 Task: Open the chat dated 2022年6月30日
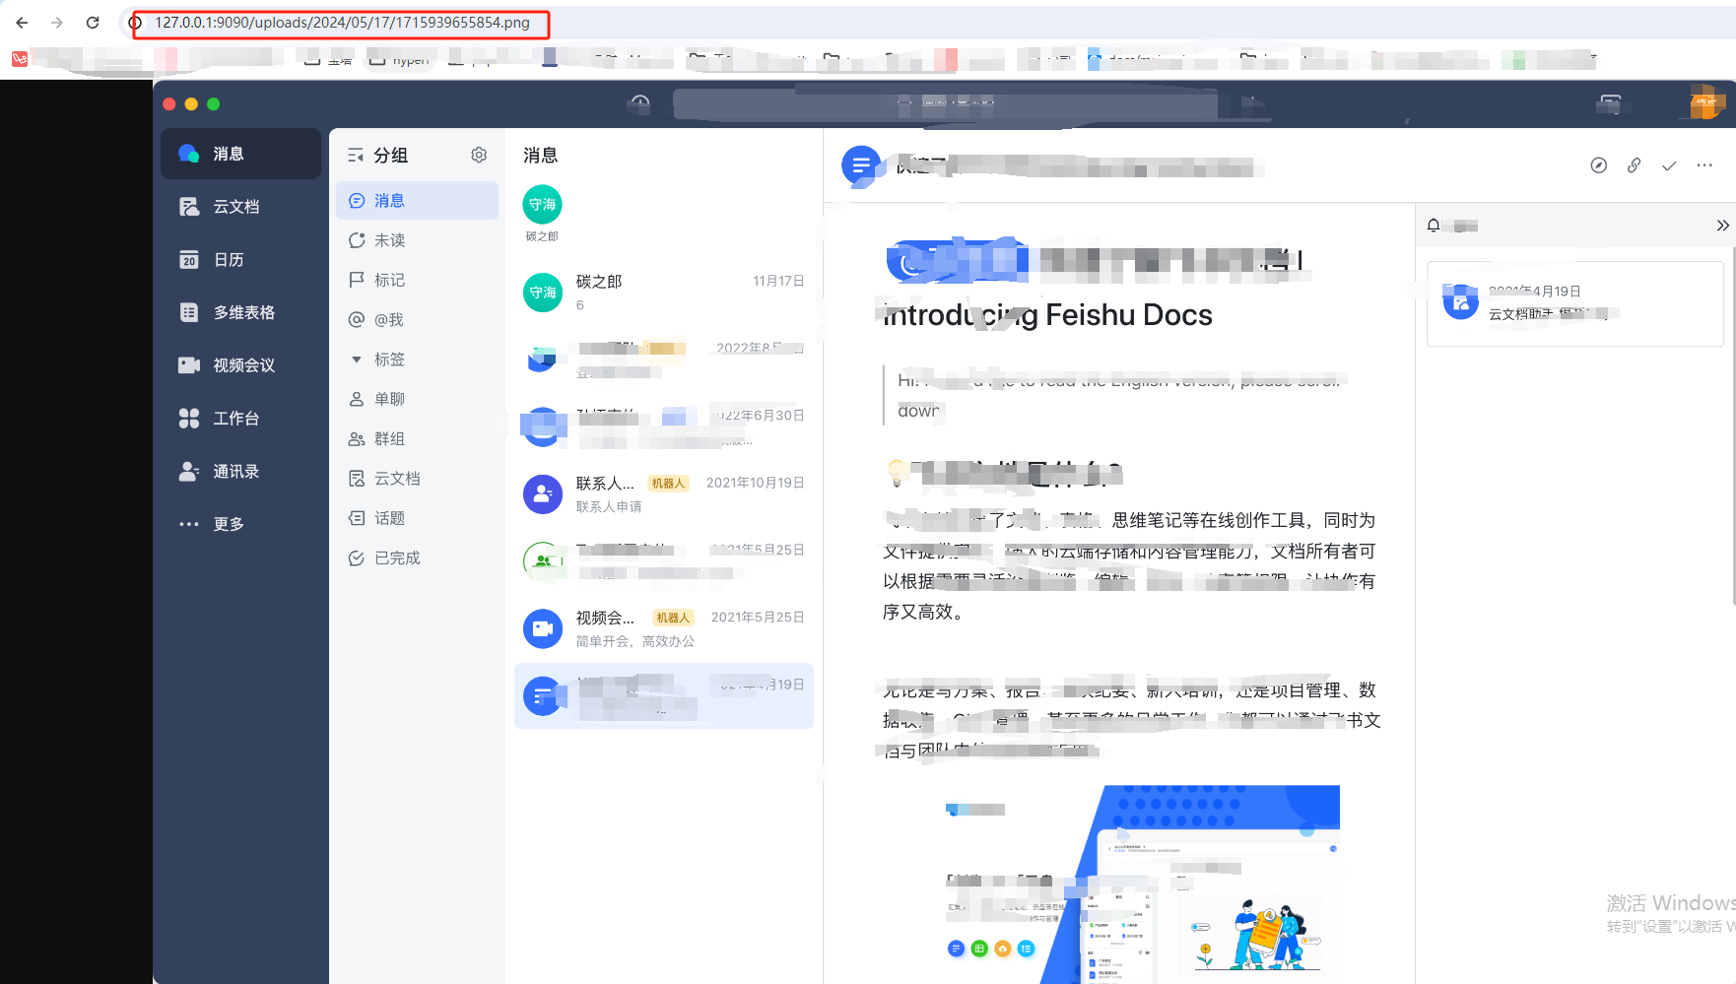pyautogui.click(x=664, y=426)
